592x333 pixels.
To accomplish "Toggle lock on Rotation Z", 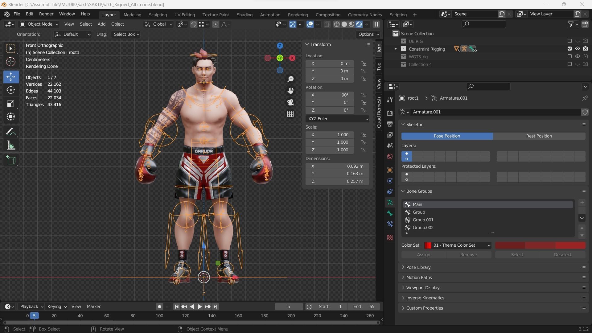I will pos(364,110).
